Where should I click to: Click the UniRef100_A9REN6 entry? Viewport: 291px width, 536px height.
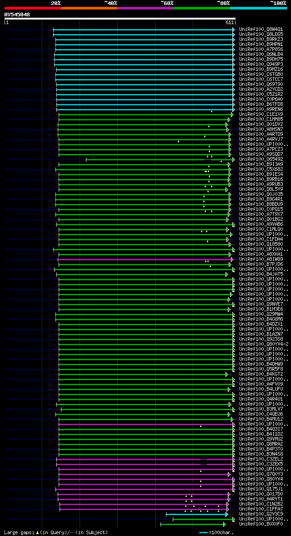tap(261, 109)
